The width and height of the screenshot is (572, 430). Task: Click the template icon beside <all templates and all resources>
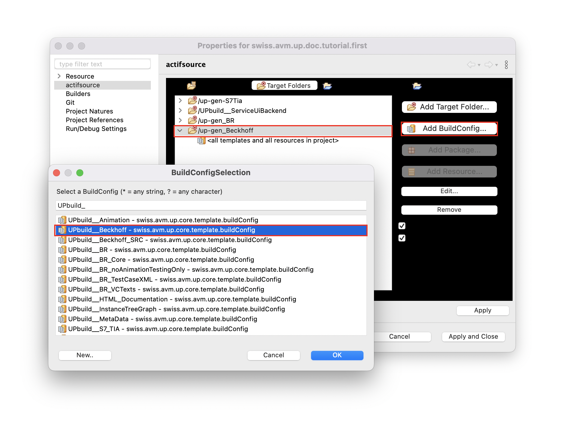pos(201,141)
